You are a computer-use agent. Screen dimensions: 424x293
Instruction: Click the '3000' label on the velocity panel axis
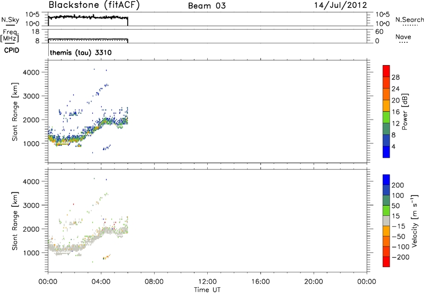pos(31,205)
